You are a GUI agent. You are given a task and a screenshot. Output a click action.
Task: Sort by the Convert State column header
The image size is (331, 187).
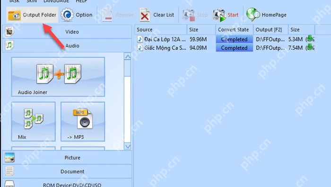pyautogui.click(x=235, y=29)
